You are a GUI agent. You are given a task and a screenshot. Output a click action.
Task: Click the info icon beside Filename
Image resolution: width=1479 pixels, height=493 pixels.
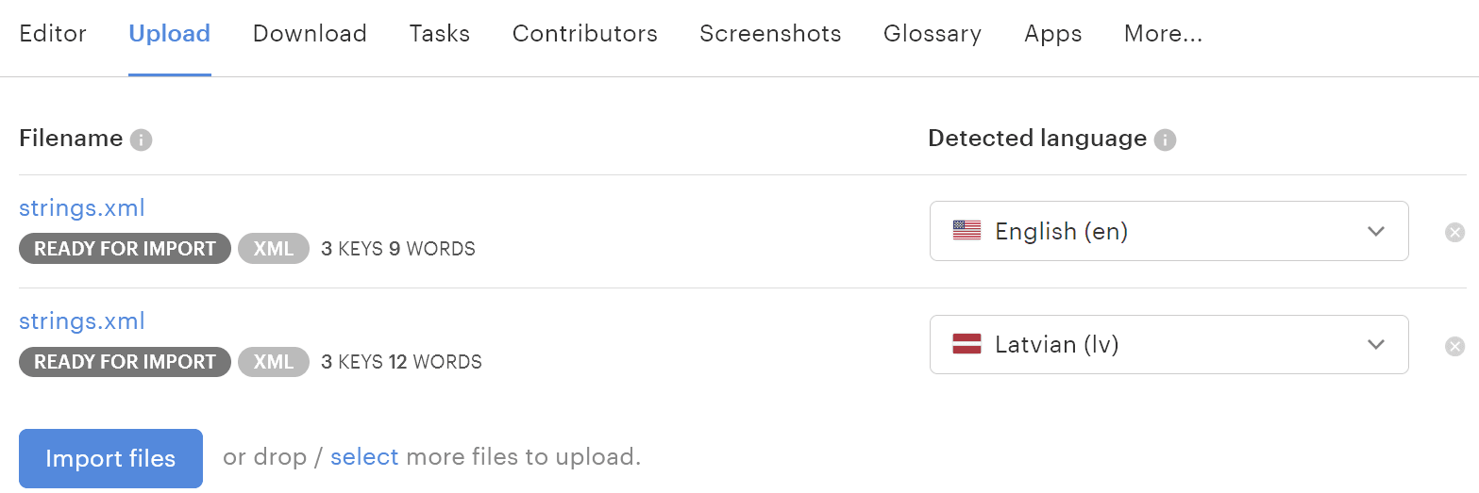(x=141, y=140)
